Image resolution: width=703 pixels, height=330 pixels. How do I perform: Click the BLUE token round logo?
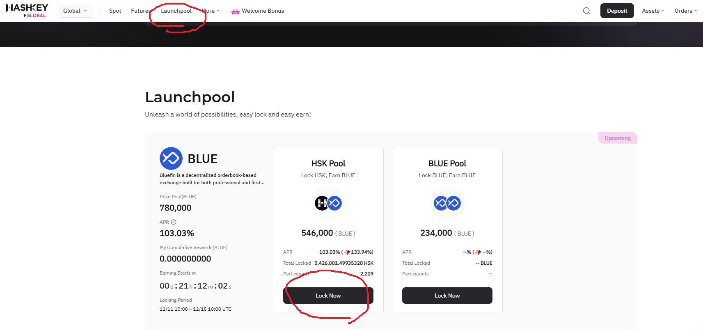pos(171,158)
